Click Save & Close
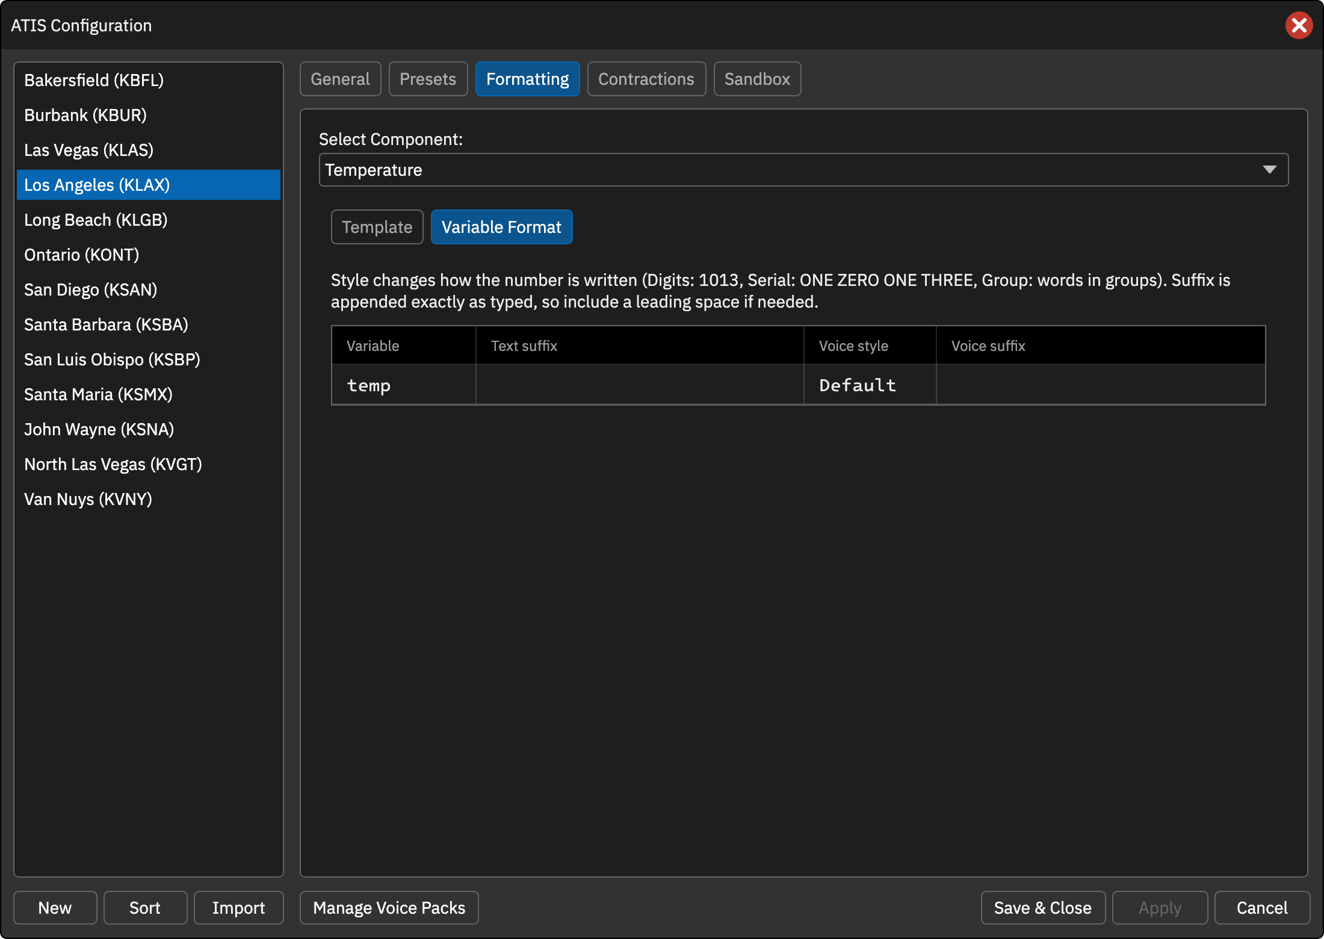 coord(1043,908)
